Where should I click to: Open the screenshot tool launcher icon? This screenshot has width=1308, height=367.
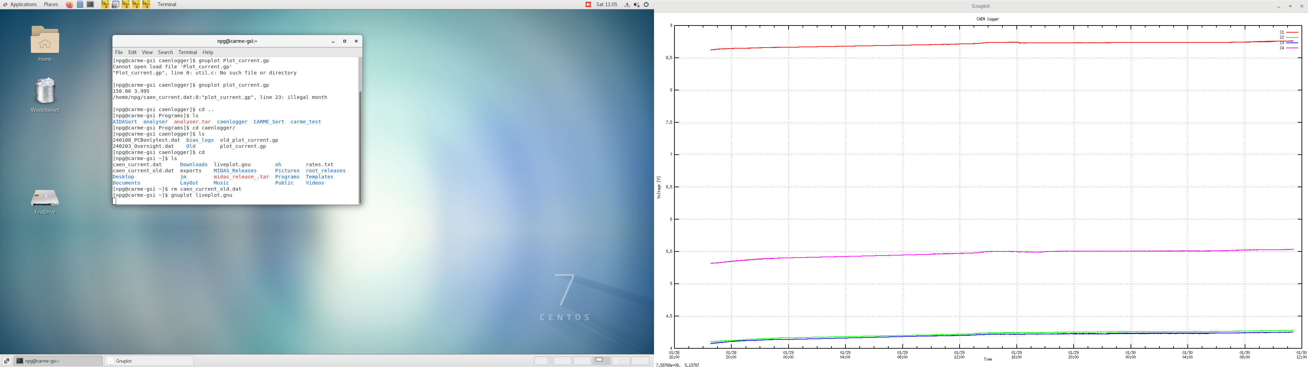tap(115, 4)
